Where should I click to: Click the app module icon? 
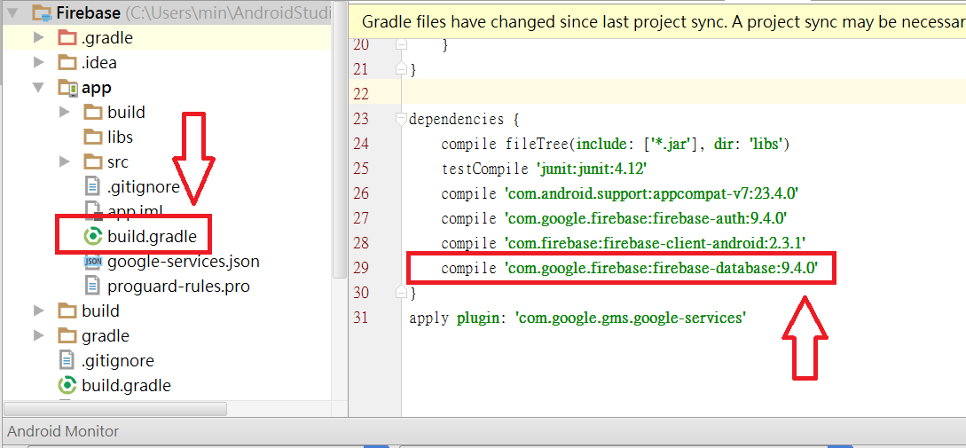67,88
